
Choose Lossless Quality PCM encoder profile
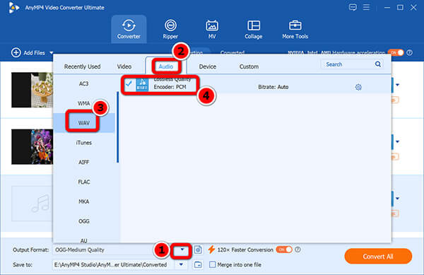click(256, 85)
